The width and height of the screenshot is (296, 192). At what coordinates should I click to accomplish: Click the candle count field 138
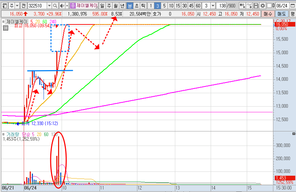pos(221,6)
